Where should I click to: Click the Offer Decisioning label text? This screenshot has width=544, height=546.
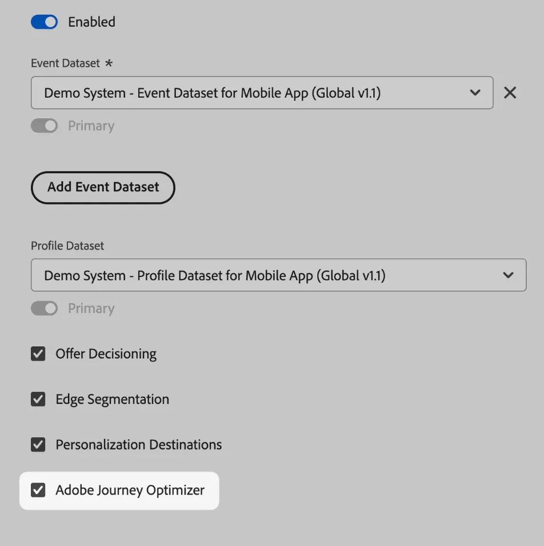pos(106,354)
